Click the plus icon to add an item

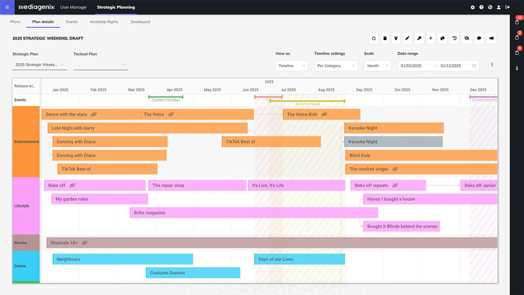coord(431,38)
